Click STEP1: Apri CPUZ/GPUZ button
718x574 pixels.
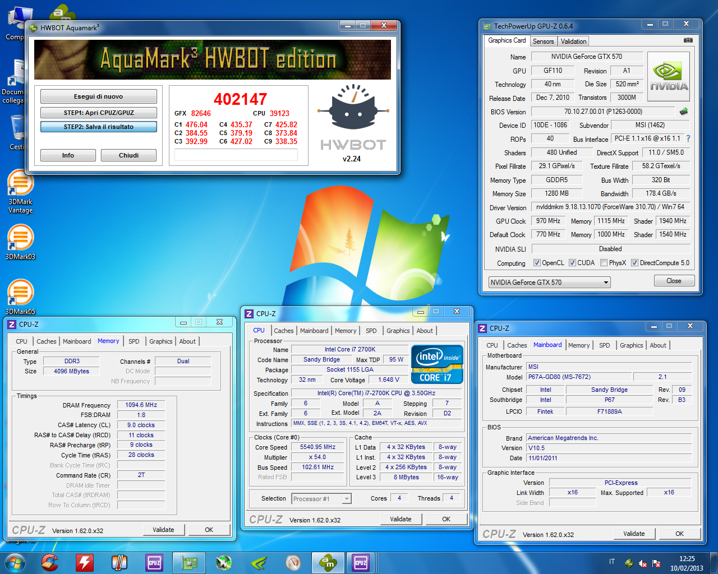tap(98, 113)
